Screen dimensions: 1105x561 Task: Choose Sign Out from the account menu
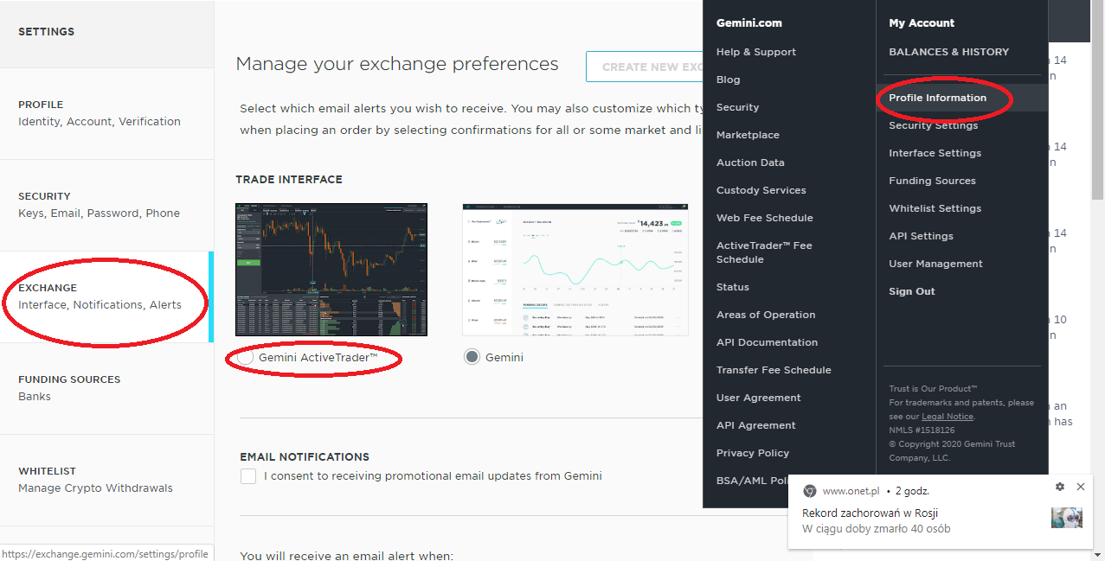tap(912, 291)
